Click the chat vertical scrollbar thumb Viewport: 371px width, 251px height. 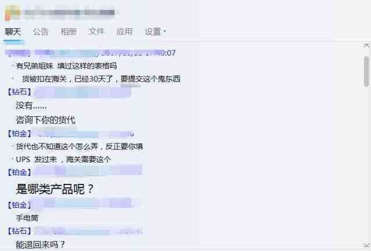click(366, 71)
